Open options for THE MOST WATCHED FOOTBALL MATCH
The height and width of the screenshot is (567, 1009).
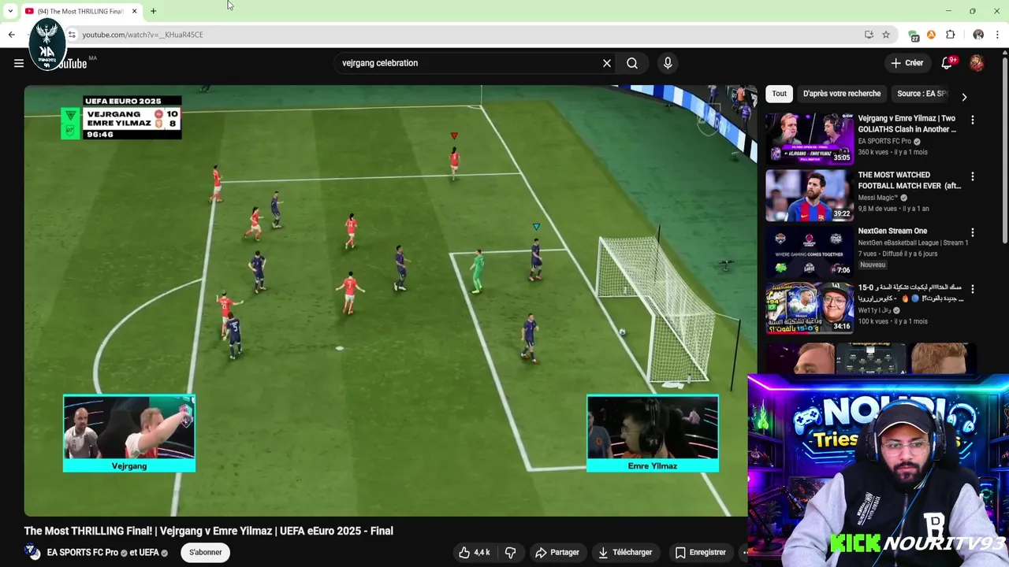pyautogui.click(x=972, y=176)
